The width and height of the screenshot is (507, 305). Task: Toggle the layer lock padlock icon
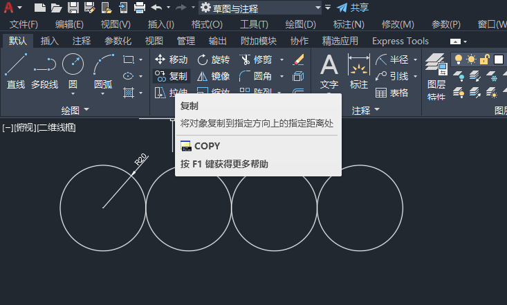(484, 59)
